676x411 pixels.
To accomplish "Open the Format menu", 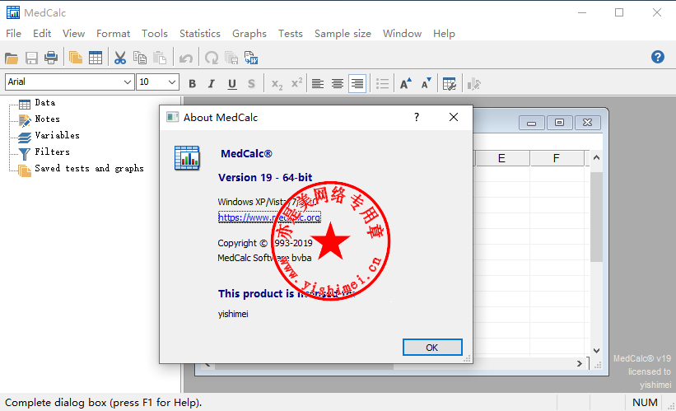I will tap(113, 34).
